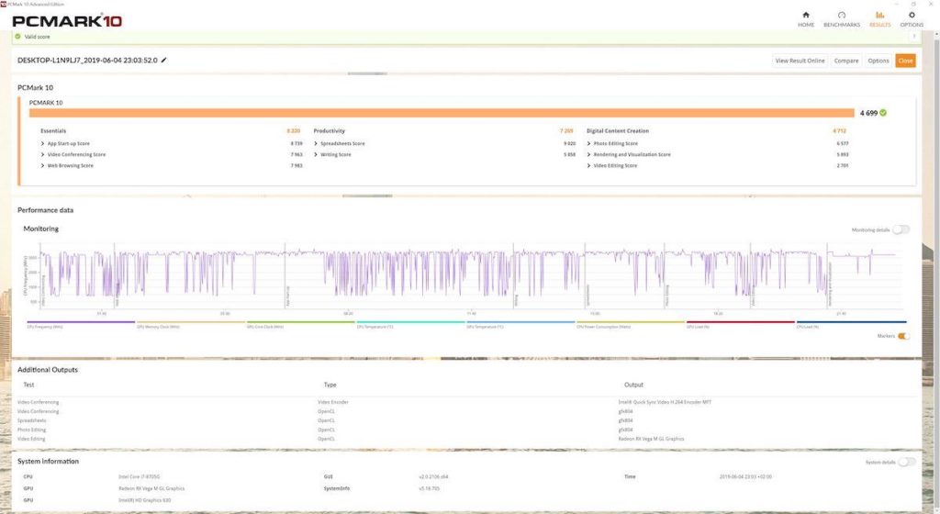940x514 pixels.
Task: Enable the Monitoring details toggle
Action: (901, 229)
